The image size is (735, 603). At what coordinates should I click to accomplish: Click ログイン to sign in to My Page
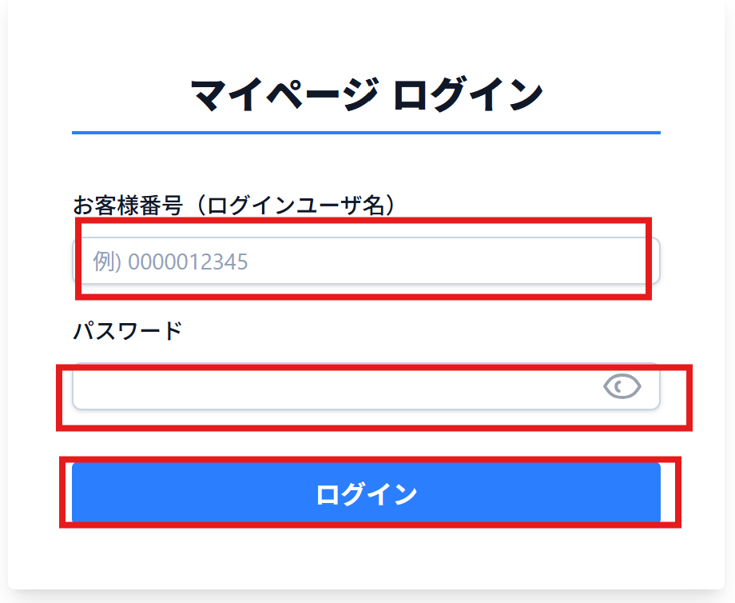[366, 493]
